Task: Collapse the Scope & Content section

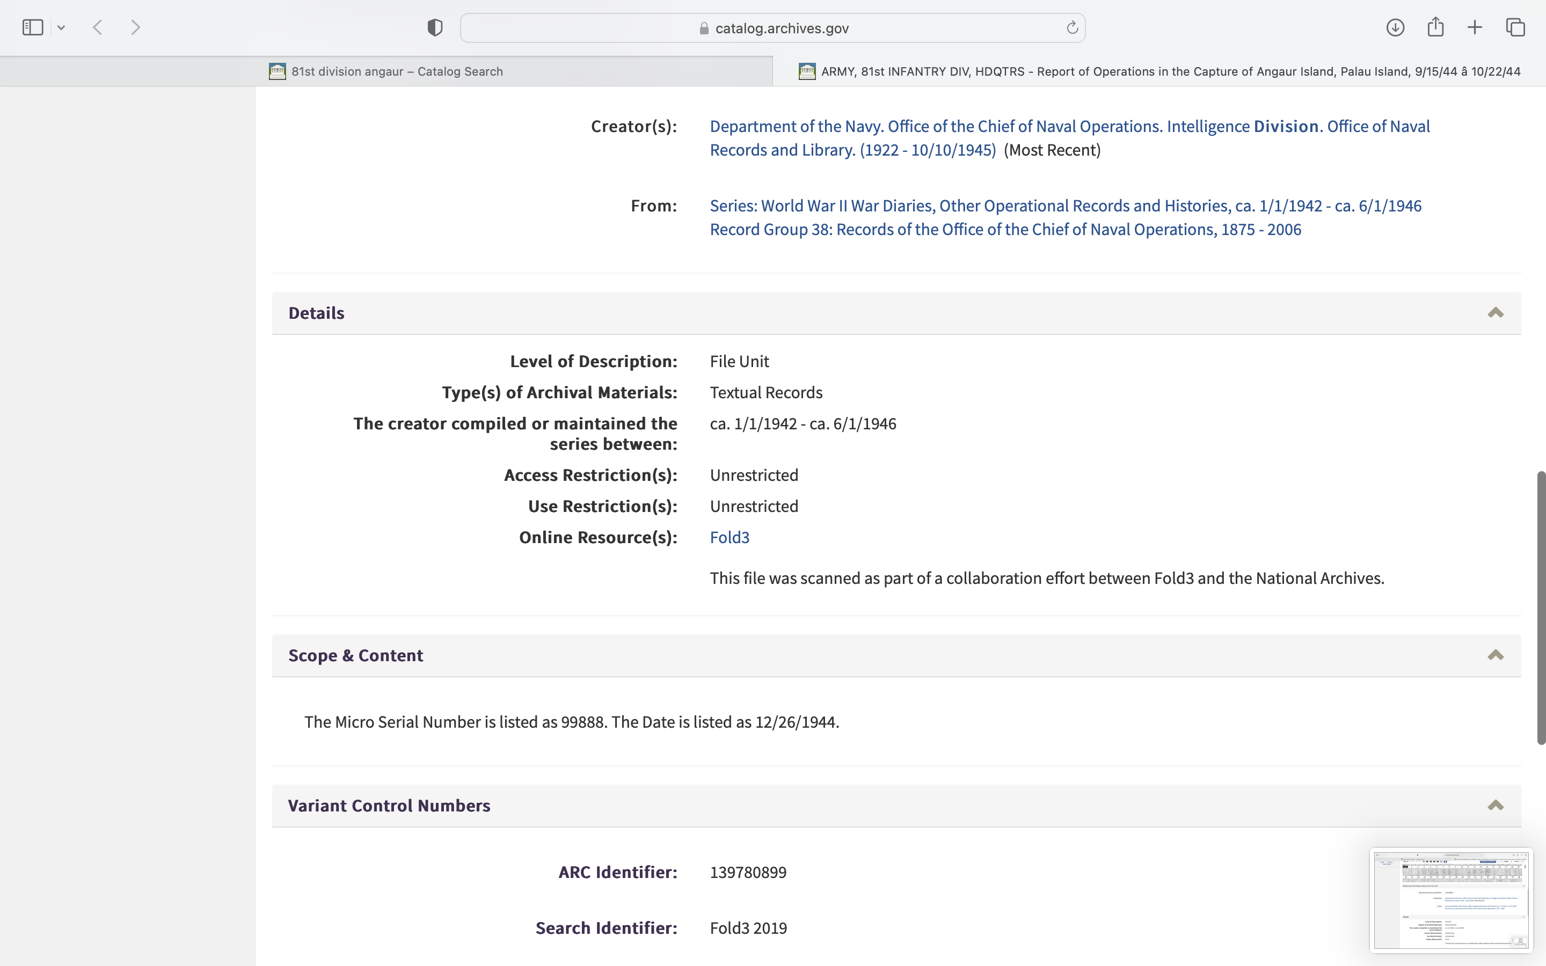Action: (1495, 655)
